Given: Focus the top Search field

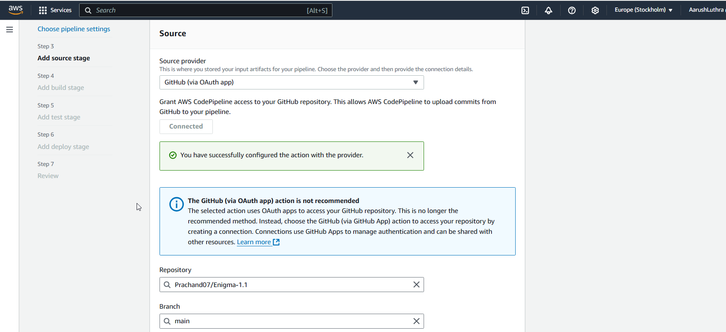Looking at the screenshot, I should pos(206,10).
